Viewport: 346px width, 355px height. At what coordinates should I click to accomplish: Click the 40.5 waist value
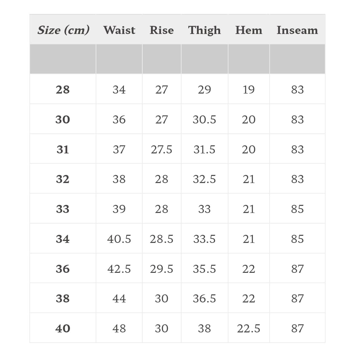click(x=119, y=239)
